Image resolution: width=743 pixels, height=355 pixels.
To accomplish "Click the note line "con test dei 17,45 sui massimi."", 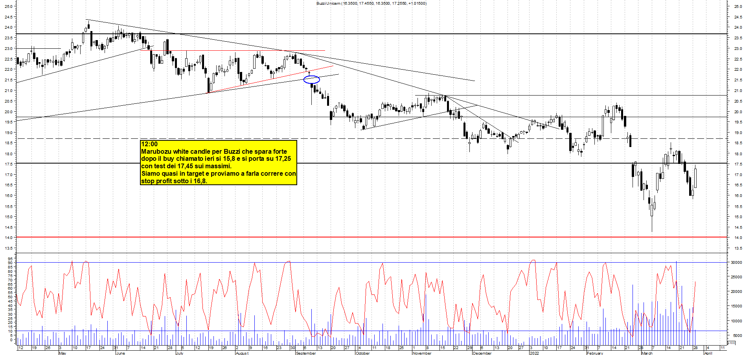I will tap(186, 166).
